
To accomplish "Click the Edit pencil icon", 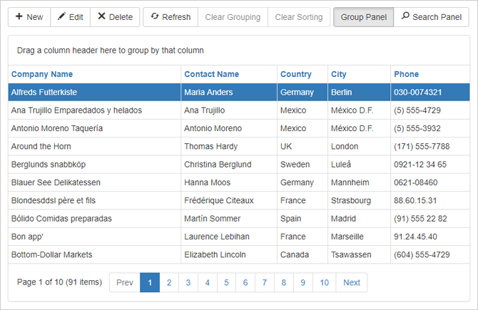I will pyautogui.click(x=61, y=16).
